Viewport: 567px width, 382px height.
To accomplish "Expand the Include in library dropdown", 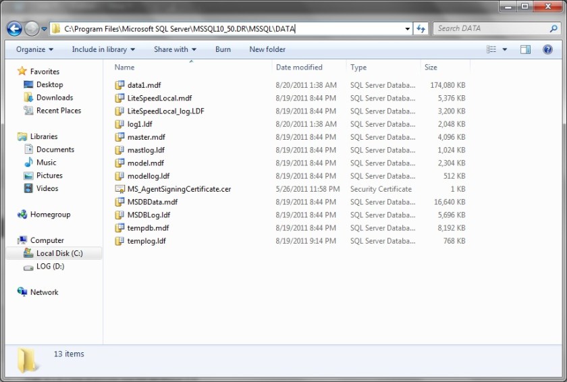I will click(103, 49).
